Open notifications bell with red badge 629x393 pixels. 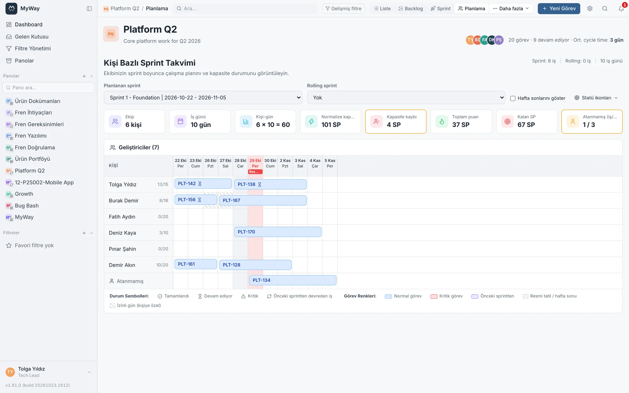tap(621, 8)
